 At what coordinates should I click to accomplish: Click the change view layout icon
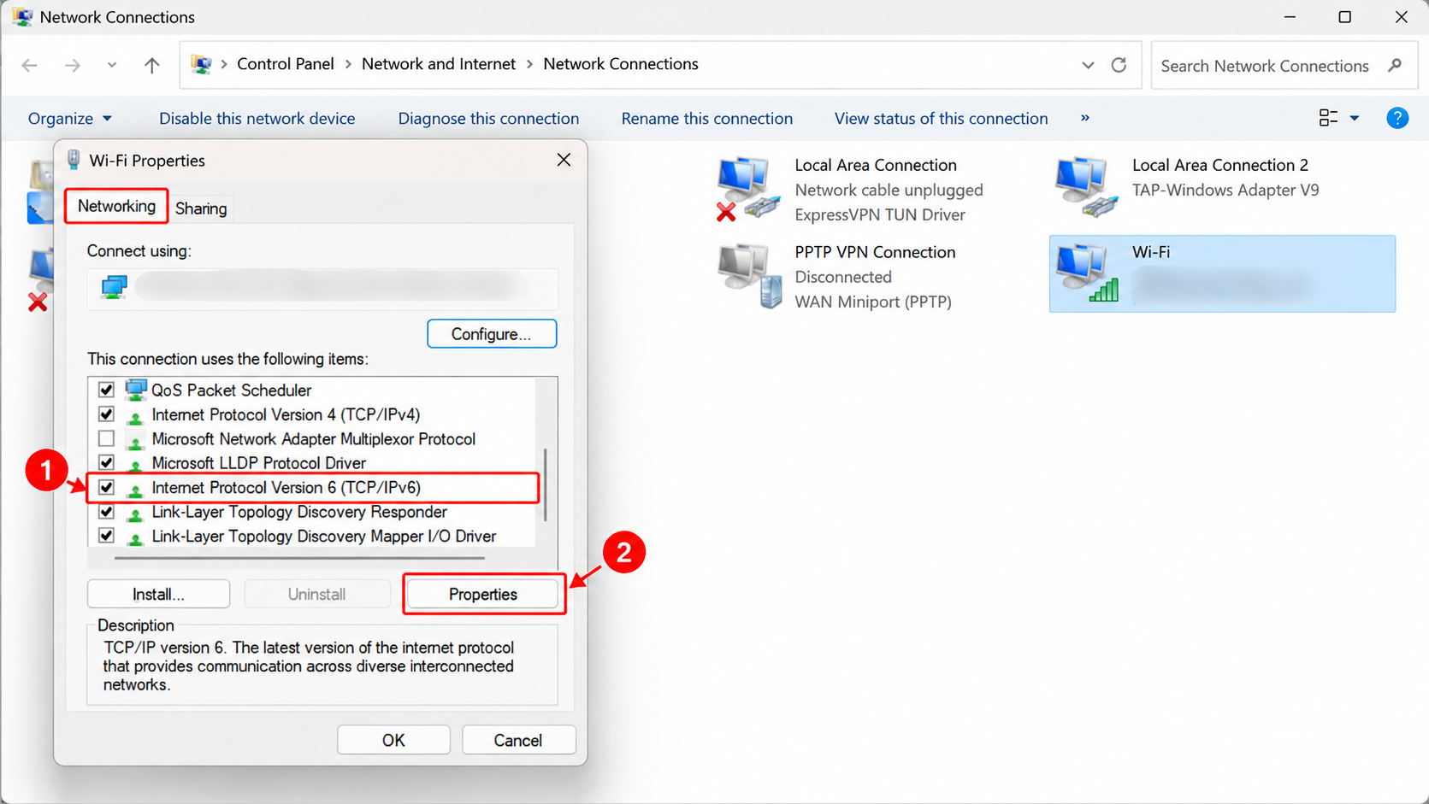pyautogui.click(x=1328, y=118)
